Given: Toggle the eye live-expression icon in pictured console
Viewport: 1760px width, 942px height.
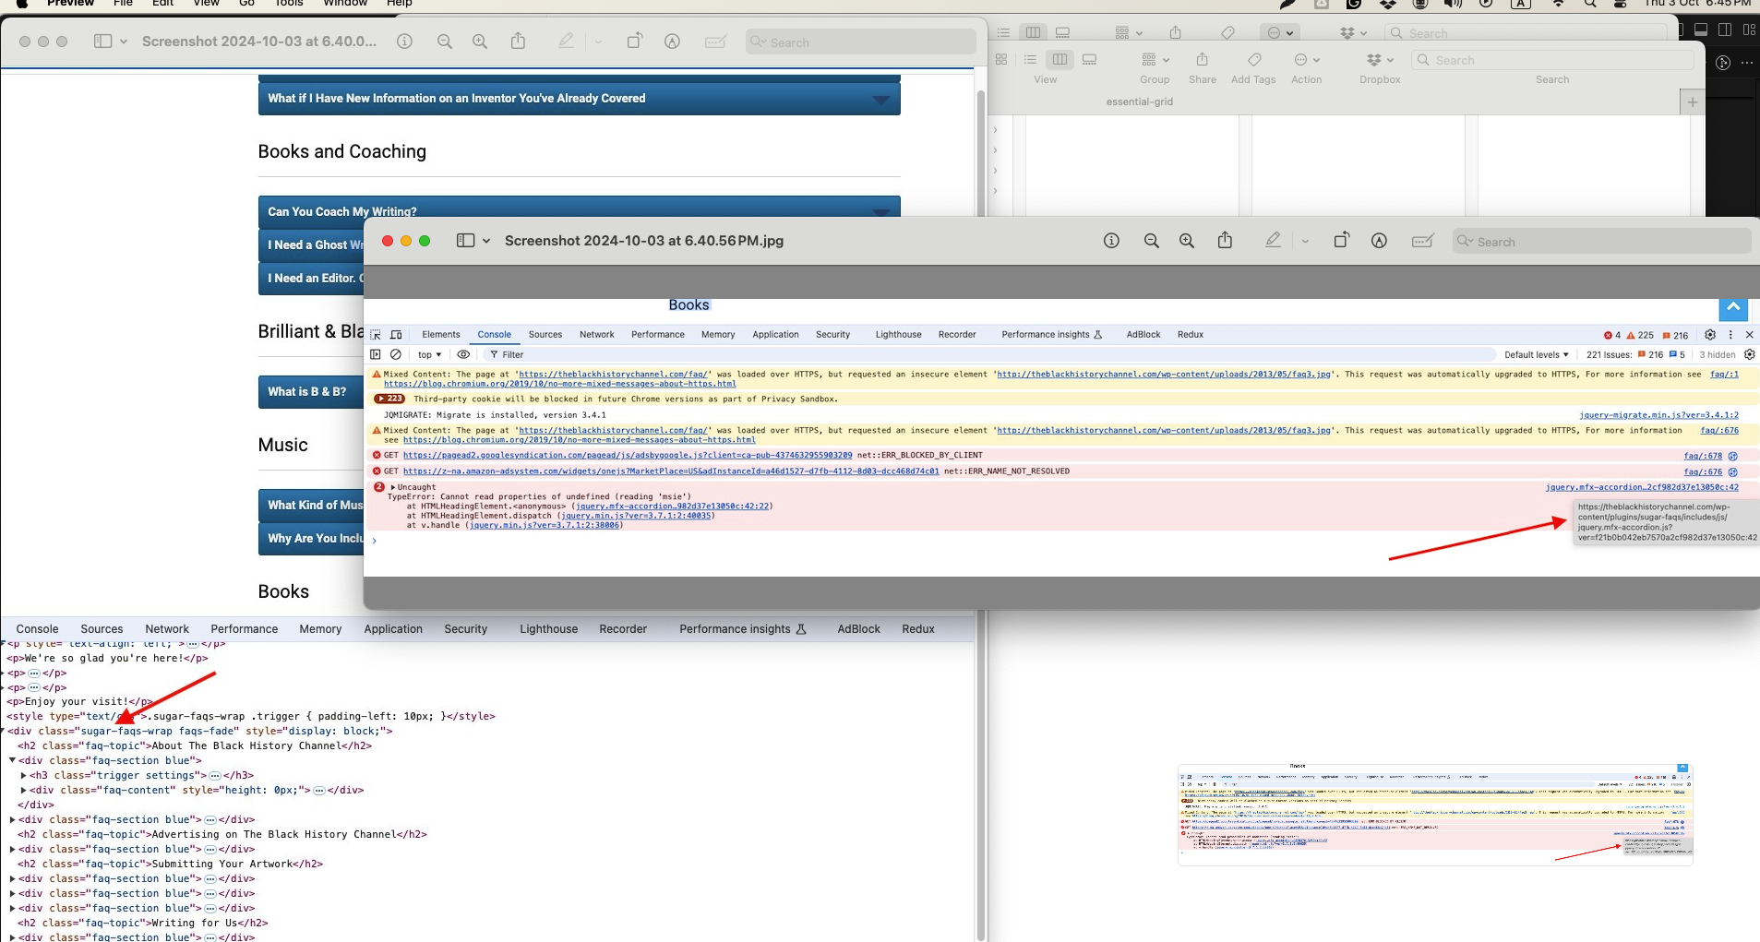Looking at the screenshot, I should tap(463, 354).
